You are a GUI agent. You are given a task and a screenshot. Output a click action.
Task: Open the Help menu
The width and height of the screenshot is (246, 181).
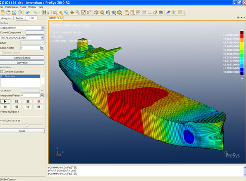pos(41,7)
